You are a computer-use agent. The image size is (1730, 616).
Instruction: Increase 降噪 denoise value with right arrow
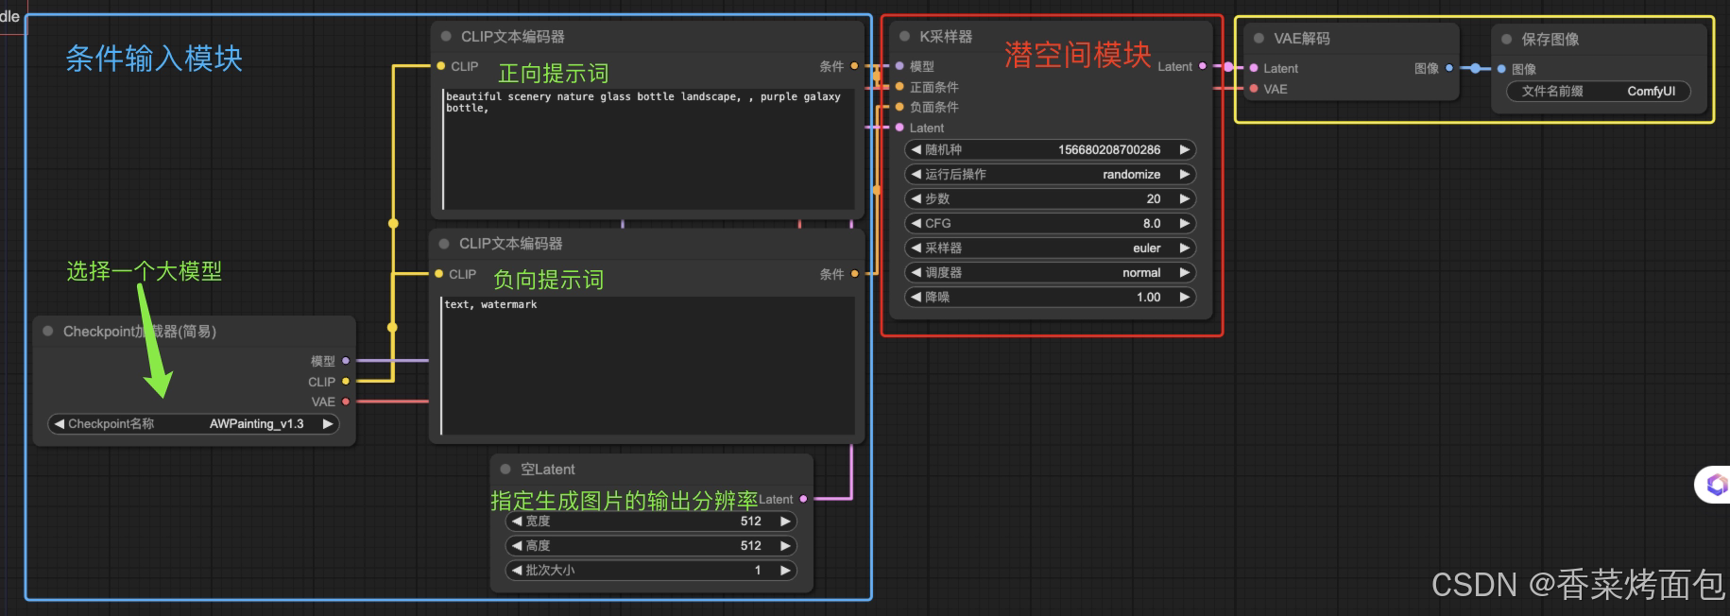[x=1184, y=297]
